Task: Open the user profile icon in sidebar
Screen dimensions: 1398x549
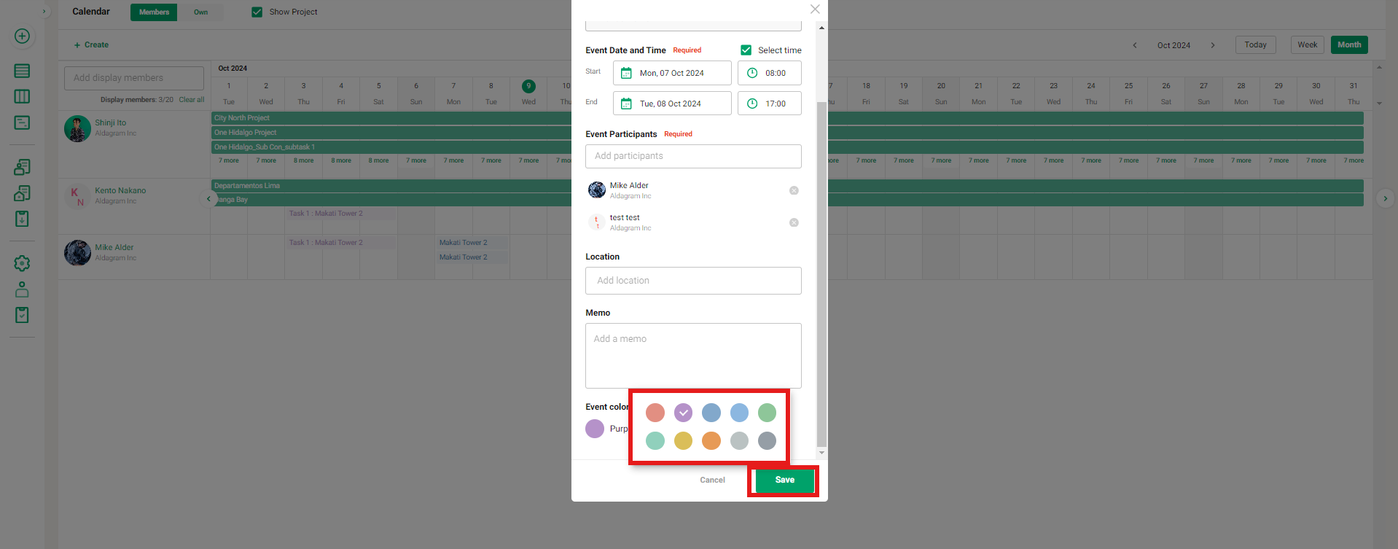Action: click(22, 289)
